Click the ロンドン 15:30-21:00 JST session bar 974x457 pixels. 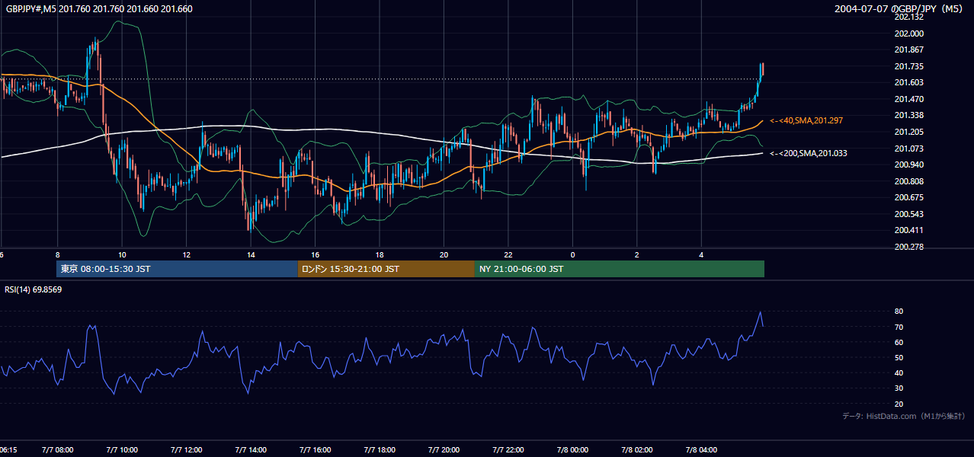[x=386, y=269]
